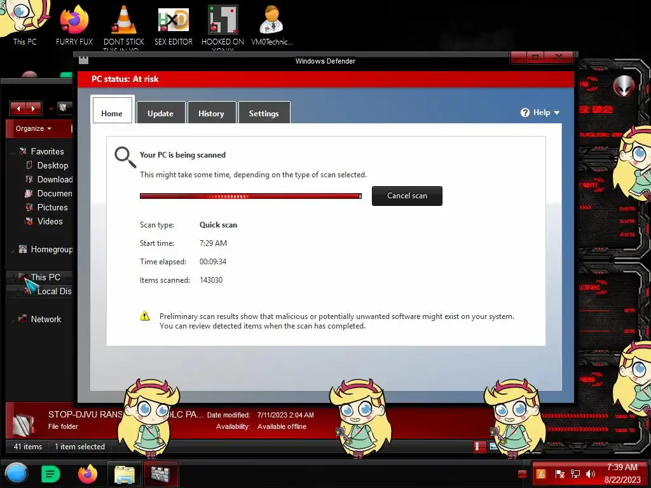Screen dimensions: 651x488
Task: Click the 1 item selected status
Action: tap(79, 447)
